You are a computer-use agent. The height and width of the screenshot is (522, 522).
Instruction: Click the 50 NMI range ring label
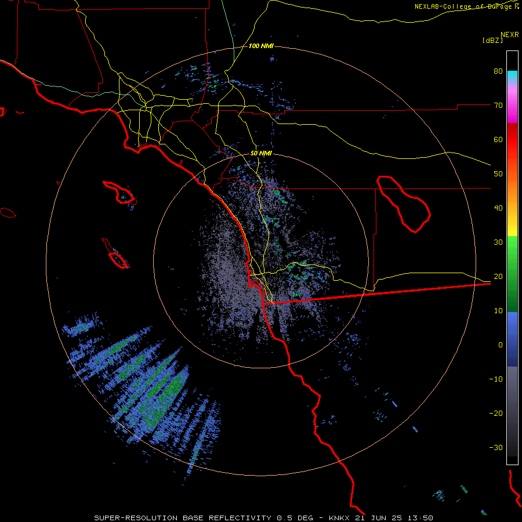tap(261, 154)
